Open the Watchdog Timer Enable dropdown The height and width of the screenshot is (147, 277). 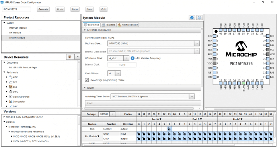point(192,97)
